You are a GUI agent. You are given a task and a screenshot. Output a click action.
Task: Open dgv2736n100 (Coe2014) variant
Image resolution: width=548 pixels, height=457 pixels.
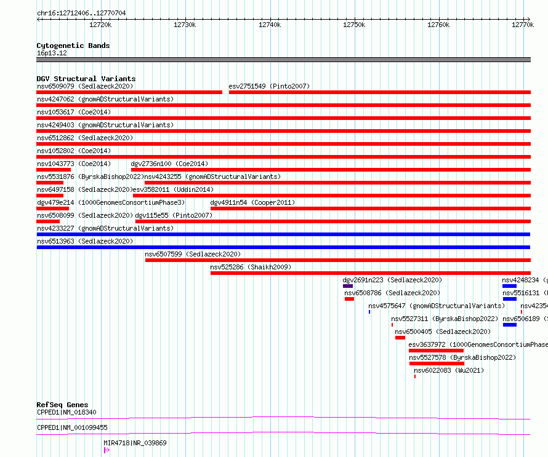(x=169, y=164)
